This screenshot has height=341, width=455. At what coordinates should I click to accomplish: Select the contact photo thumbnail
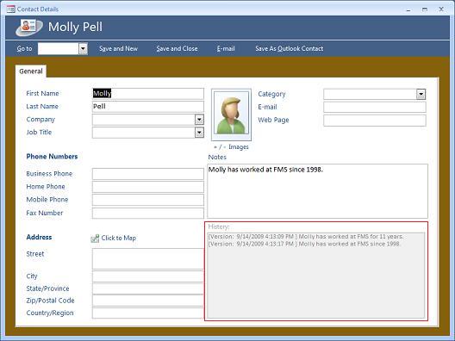pos(231,115)
